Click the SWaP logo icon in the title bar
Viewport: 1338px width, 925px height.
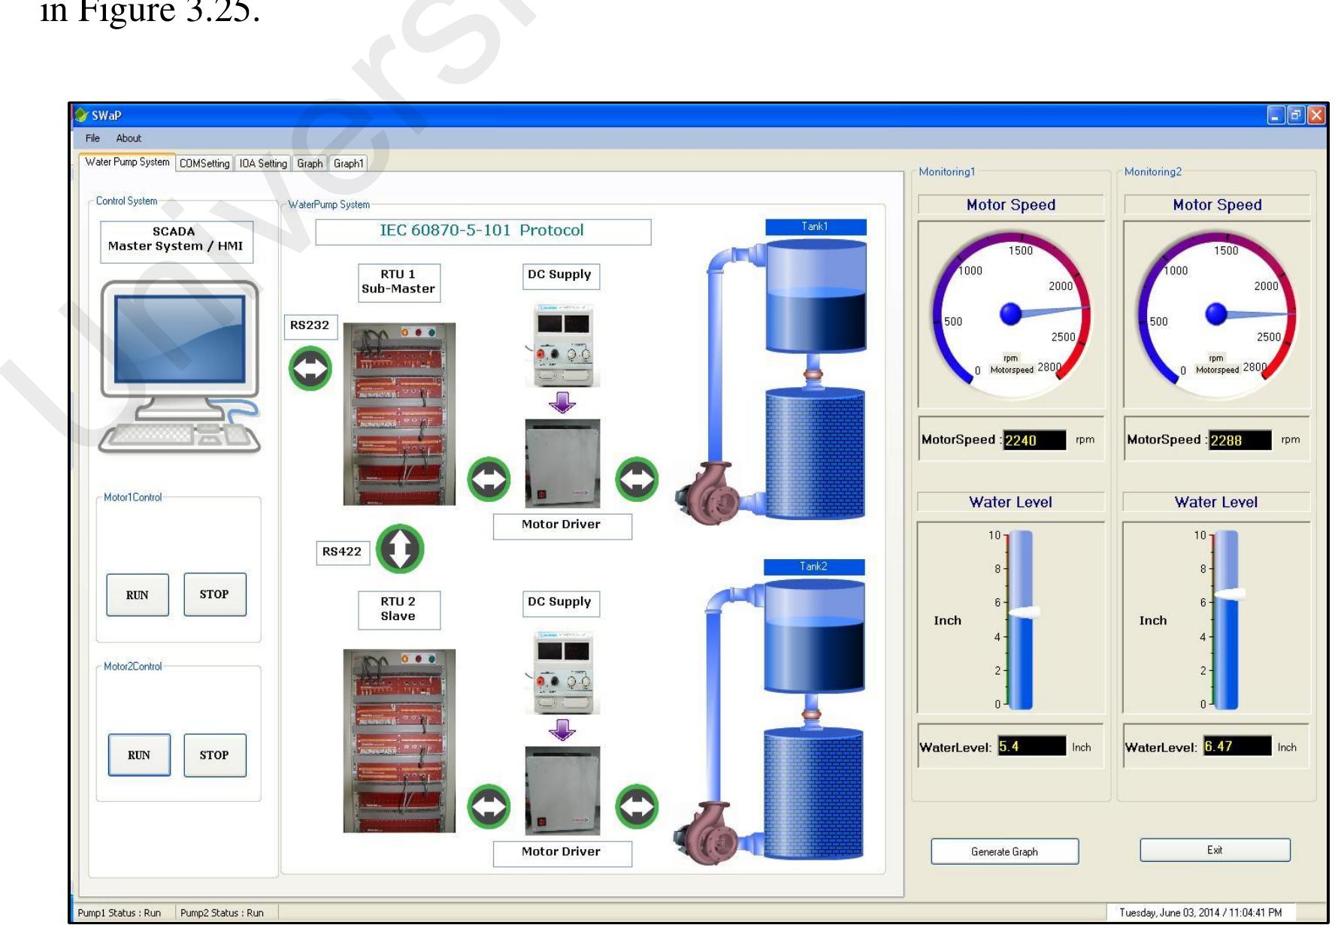pyautogui.click(x=80, y=114)
